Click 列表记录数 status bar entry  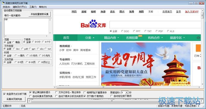(x=192, y=106)
